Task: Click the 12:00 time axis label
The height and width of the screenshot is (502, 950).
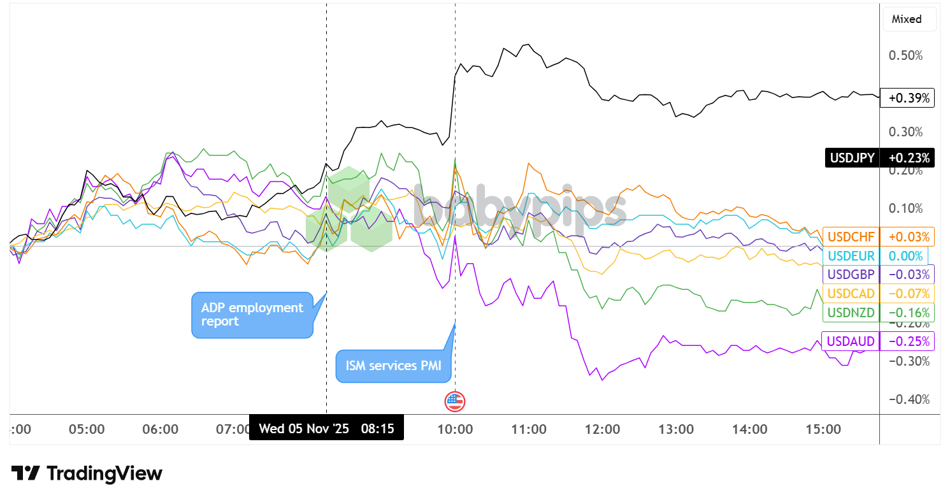Action: tap(603, 429)
